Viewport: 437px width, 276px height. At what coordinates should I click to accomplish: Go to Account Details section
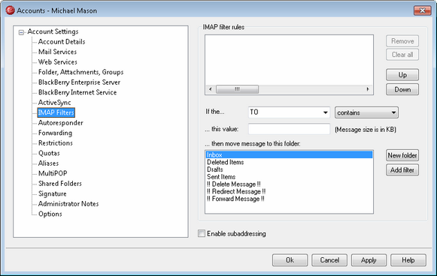(x=62, y=42)
